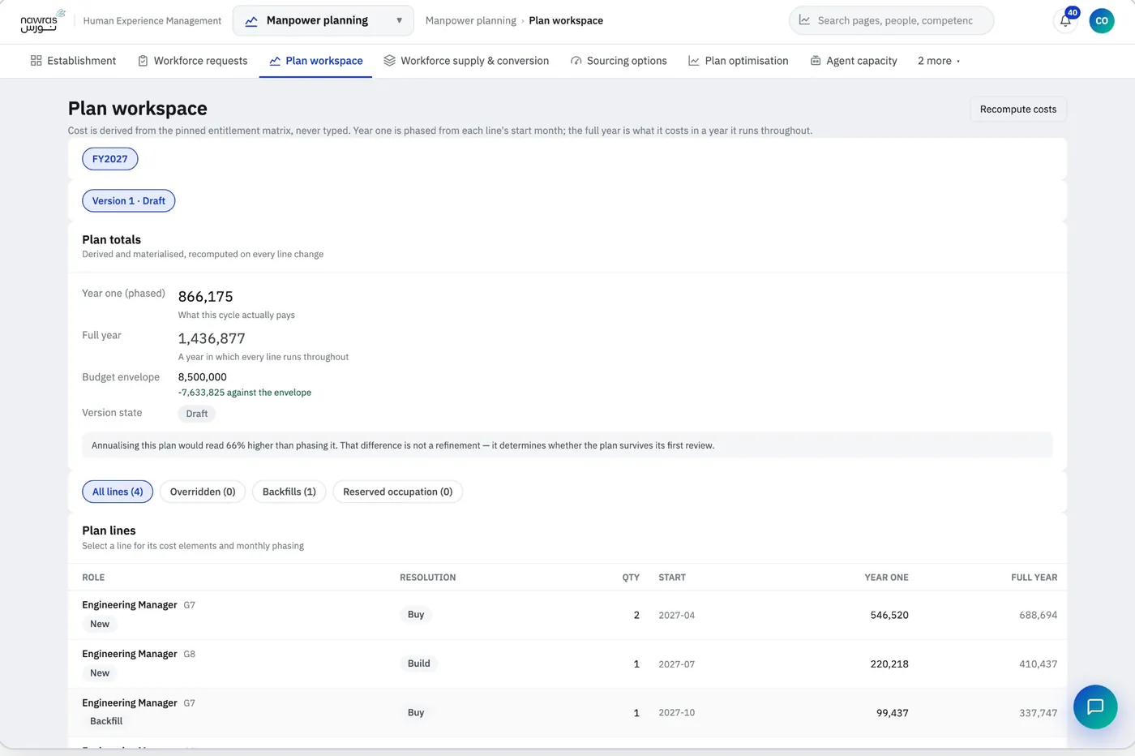Click the 546,520 year one value
Screen dimensions: 1135x756
[889, 615]
